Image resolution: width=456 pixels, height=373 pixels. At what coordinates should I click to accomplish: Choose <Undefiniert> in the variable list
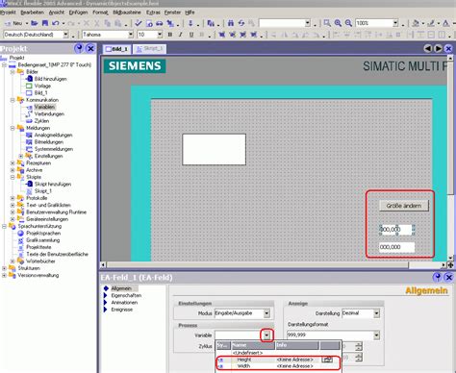[x=247, y=353]
